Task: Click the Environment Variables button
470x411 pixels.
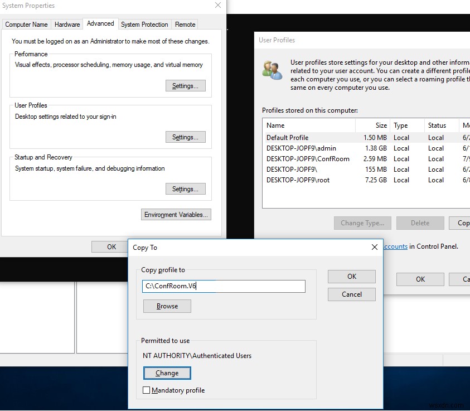Action: (176, 214)
